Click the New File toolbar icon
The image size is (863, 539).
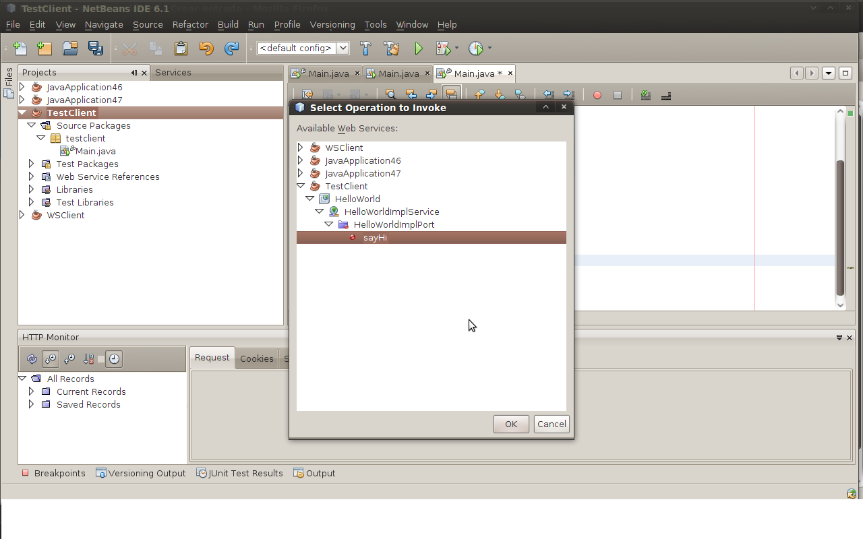coord(20,49)
